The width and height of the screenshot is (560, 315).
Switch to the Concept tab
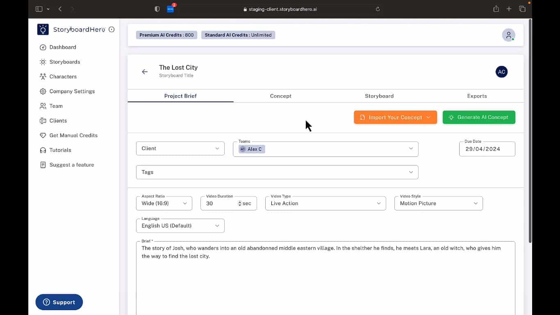(281, 96)
